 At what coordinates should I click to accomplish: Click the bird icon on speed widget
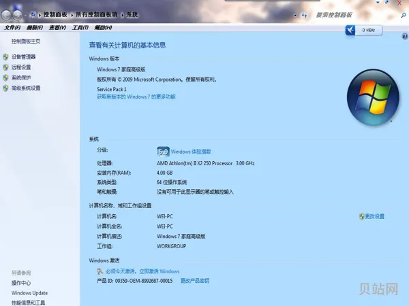click(x=350, y=30)
